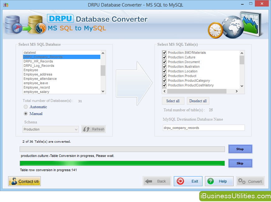The height and width of the screenshot is (202, 271).
Task: Click the MySQL Destination Database Name field
Action: click(x=204, y=128)
